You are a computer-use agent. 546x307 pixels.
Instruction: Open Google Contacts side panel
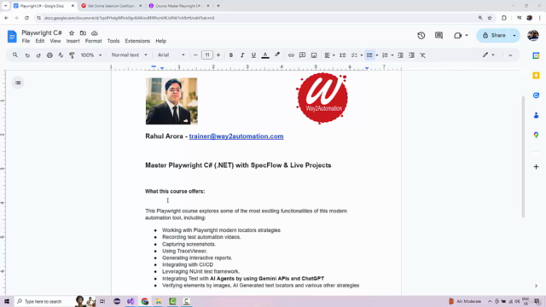(x=536, y=115)
